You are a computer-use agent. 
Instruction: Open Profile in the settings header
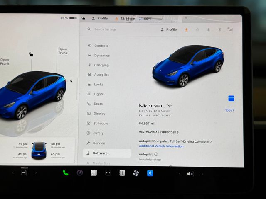pyautogui.click(x=169, y=29)
